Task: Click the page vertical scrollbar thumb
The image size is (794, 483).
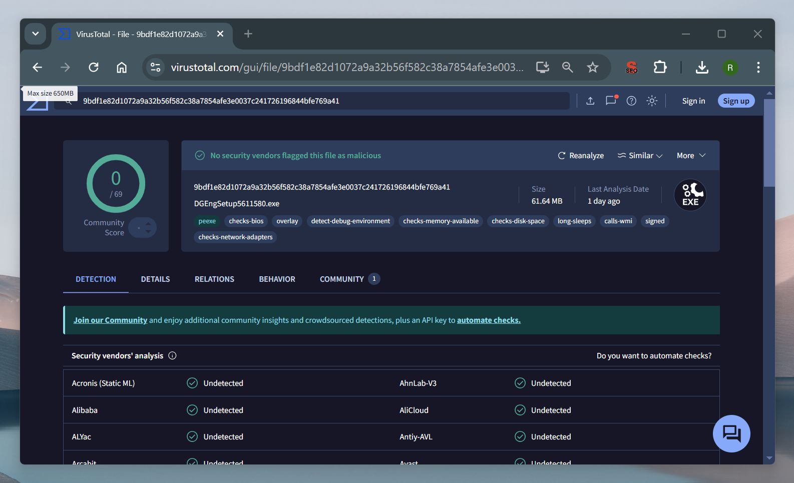Action: click(x=769, y=143)
